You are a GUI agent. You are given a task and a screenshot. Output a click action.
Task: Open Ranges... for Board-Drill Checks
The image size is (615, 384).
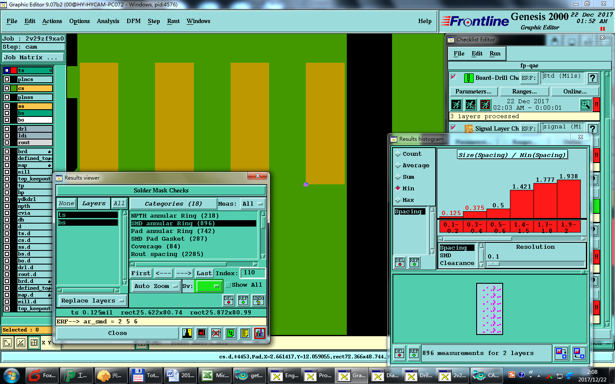524,92
